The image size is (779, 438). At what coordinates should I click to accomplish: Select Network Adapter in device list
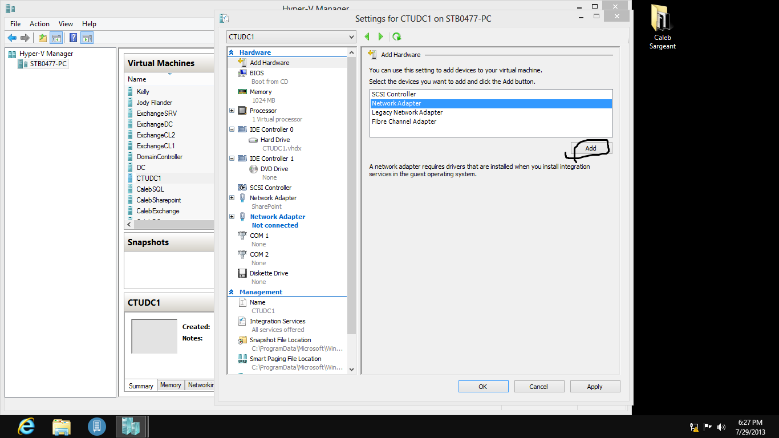pyautogui.click(x=491, y=103)
